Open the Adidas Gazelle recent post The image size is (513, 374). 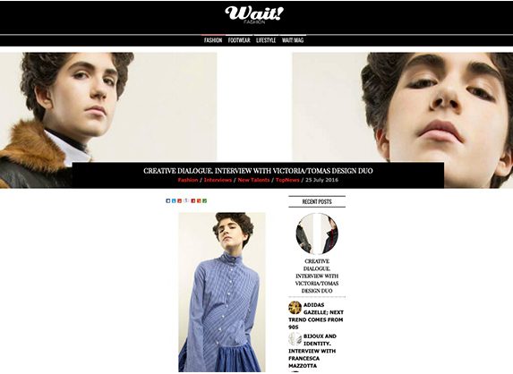click(316, 316)
